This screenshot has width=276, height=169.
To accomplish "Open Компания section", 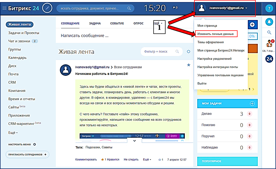I will point(17,90).
